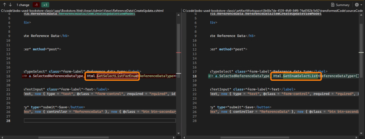Click GetSelectListForEnum in the original code
Image resolution: width=365 pixels, height=139 pixels.
117,76
